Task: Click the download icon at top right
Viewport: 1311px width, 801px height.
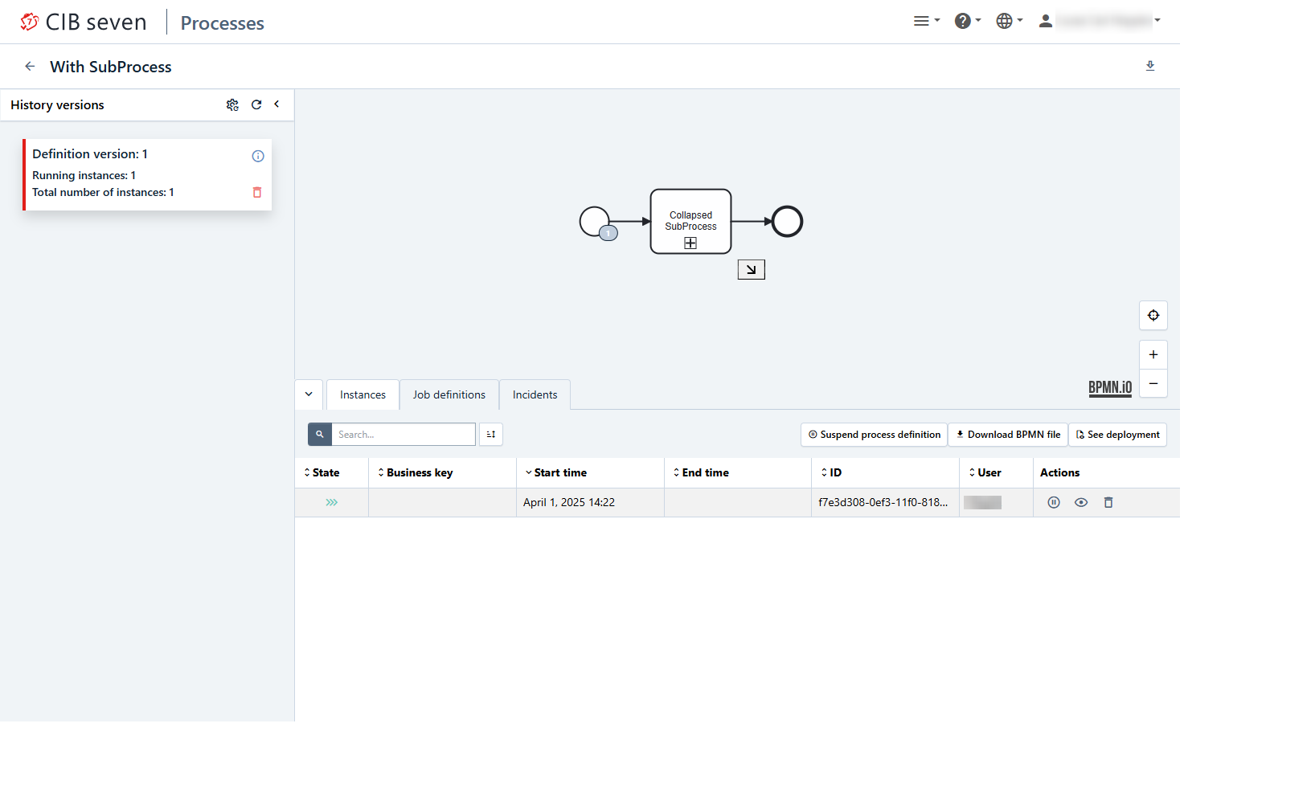Action: point(1150,66)
